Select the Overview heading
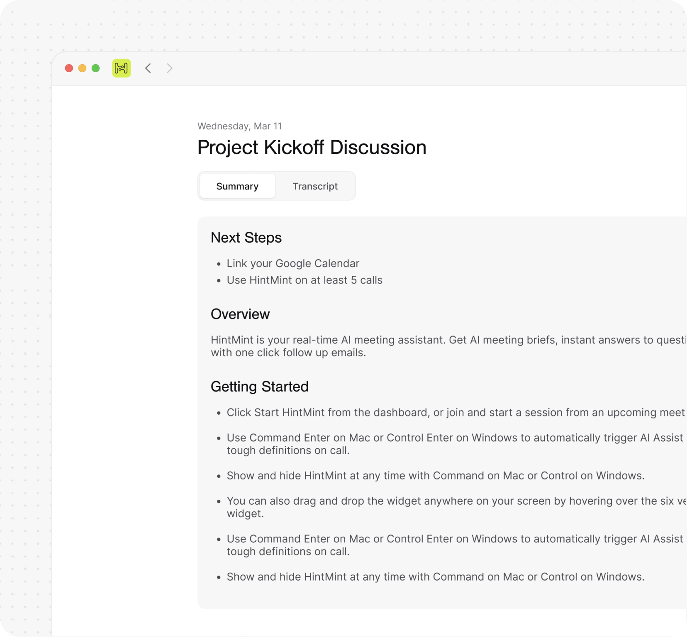The height and width of the screenshot is (637, 687). coord(240,314)
